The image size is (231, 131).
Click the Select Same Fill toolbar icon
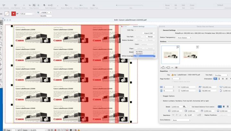point(66,6)
